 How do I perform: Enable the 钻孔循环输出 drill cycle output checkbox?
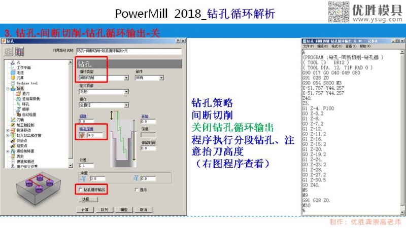point(80,189)
